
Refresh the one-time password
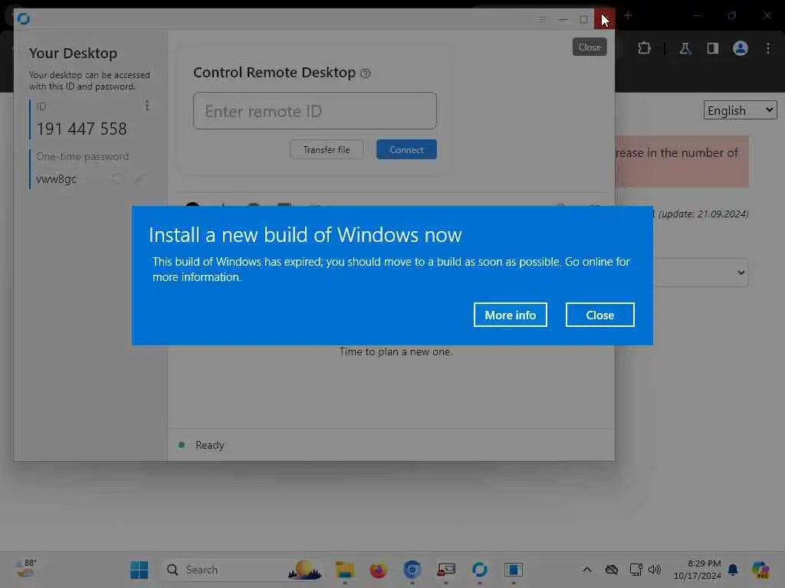[x=117, y=178]
